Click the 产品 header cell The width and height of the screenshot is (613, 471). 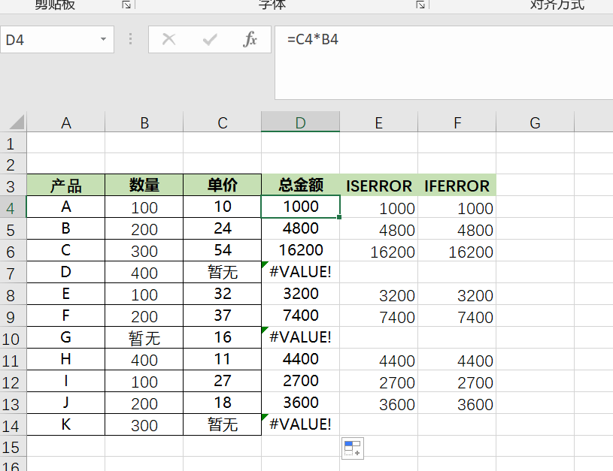[66, 185]
